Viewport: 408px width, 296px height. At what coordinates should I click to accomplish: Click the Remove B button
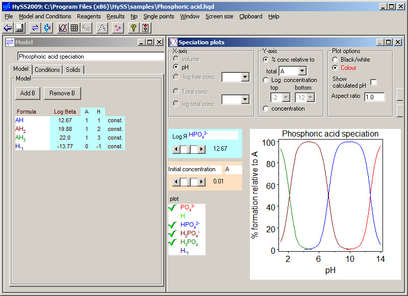pos(62,94)
